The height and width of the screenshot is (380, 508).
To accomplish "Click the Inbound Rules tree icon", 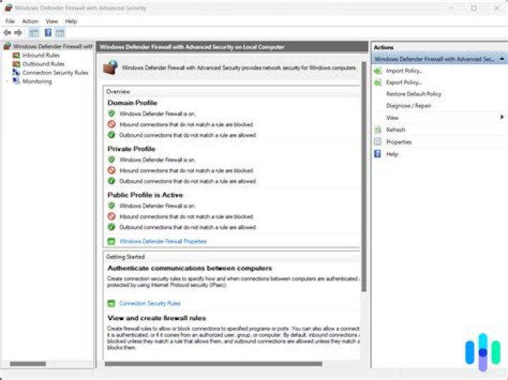I will tap(16, 56).
